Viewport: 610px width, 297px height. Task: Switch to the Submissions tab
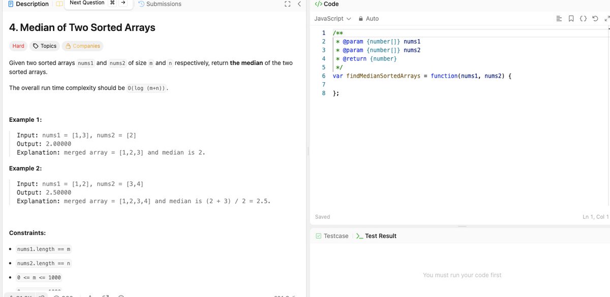click(x=160, y=4)
